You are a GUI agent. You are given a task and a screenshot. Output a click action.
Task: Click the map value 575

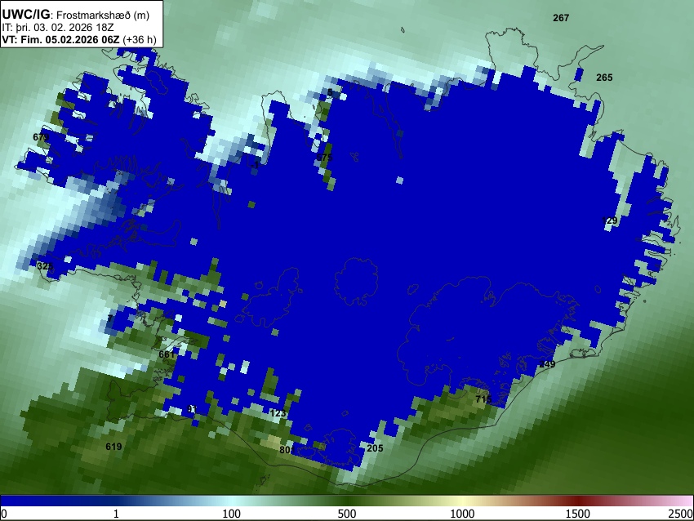tap(324, 158)
